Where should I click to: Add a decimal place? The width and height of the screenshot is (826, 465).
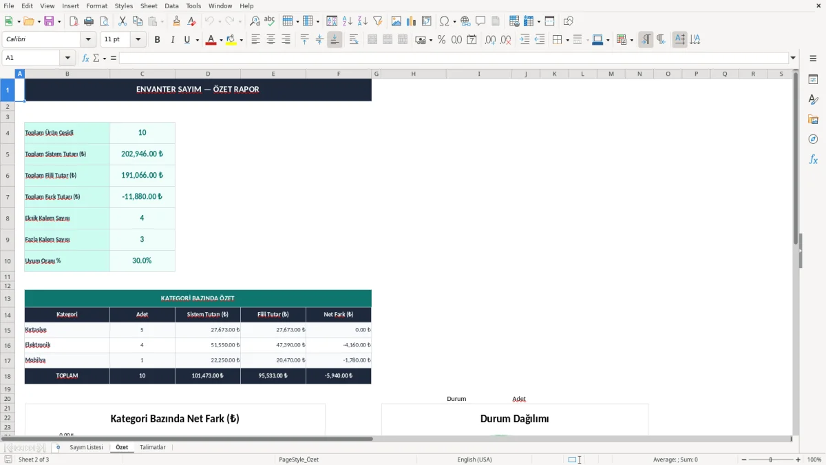(x=490, y=40)
